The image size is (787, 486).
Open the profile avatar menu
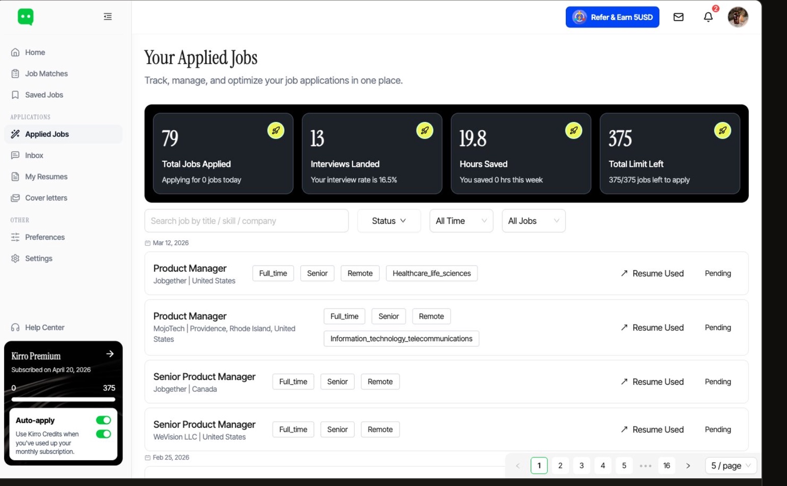[x=738, y=17]
